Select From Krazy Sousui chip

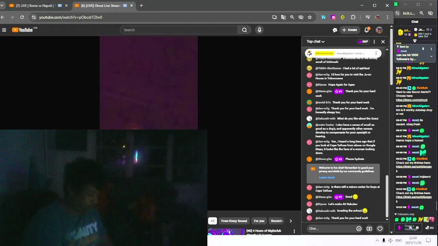point(234,221)
